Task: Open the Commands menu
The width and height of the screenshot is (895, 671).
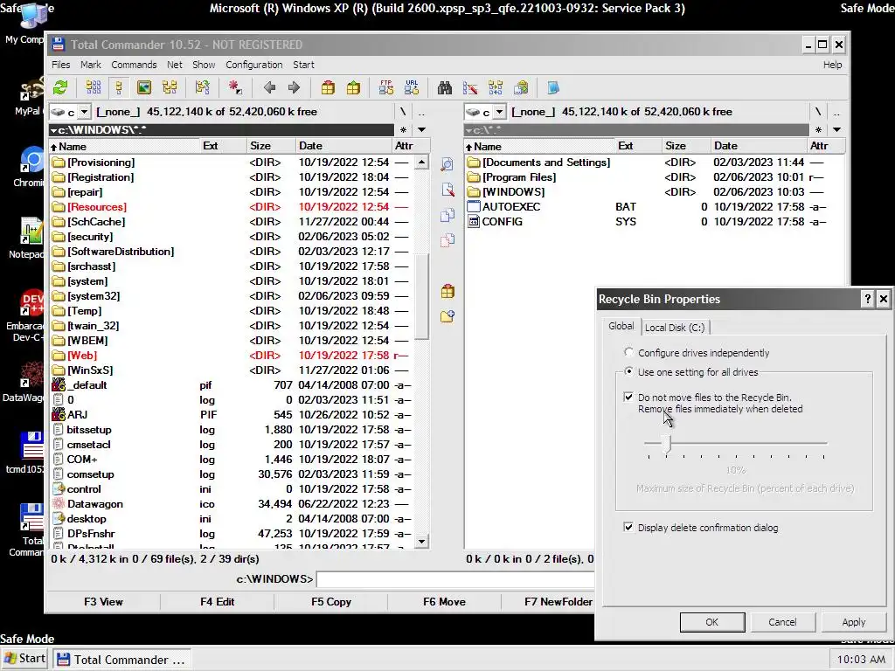Action: pos(134,65)
